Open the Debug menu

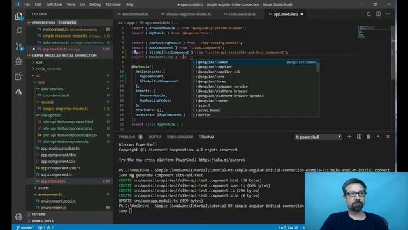click(x=95, y=4)
